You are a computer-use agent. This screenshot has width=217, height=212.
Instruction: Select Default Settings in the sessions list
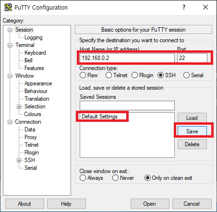click(99, 117)
